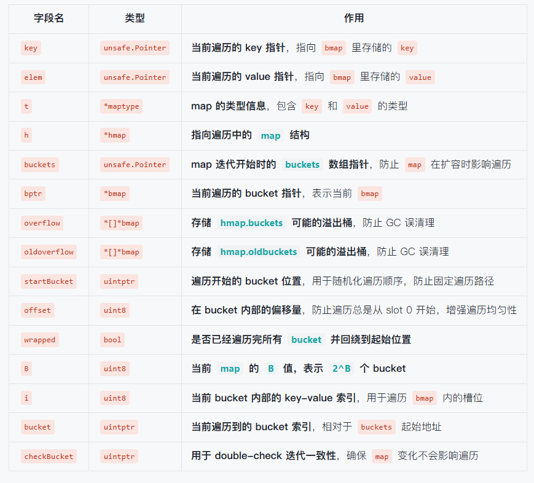534x483 pixels.
Task: Click unsafe.Pointer type in elem row
Action: 135,77
